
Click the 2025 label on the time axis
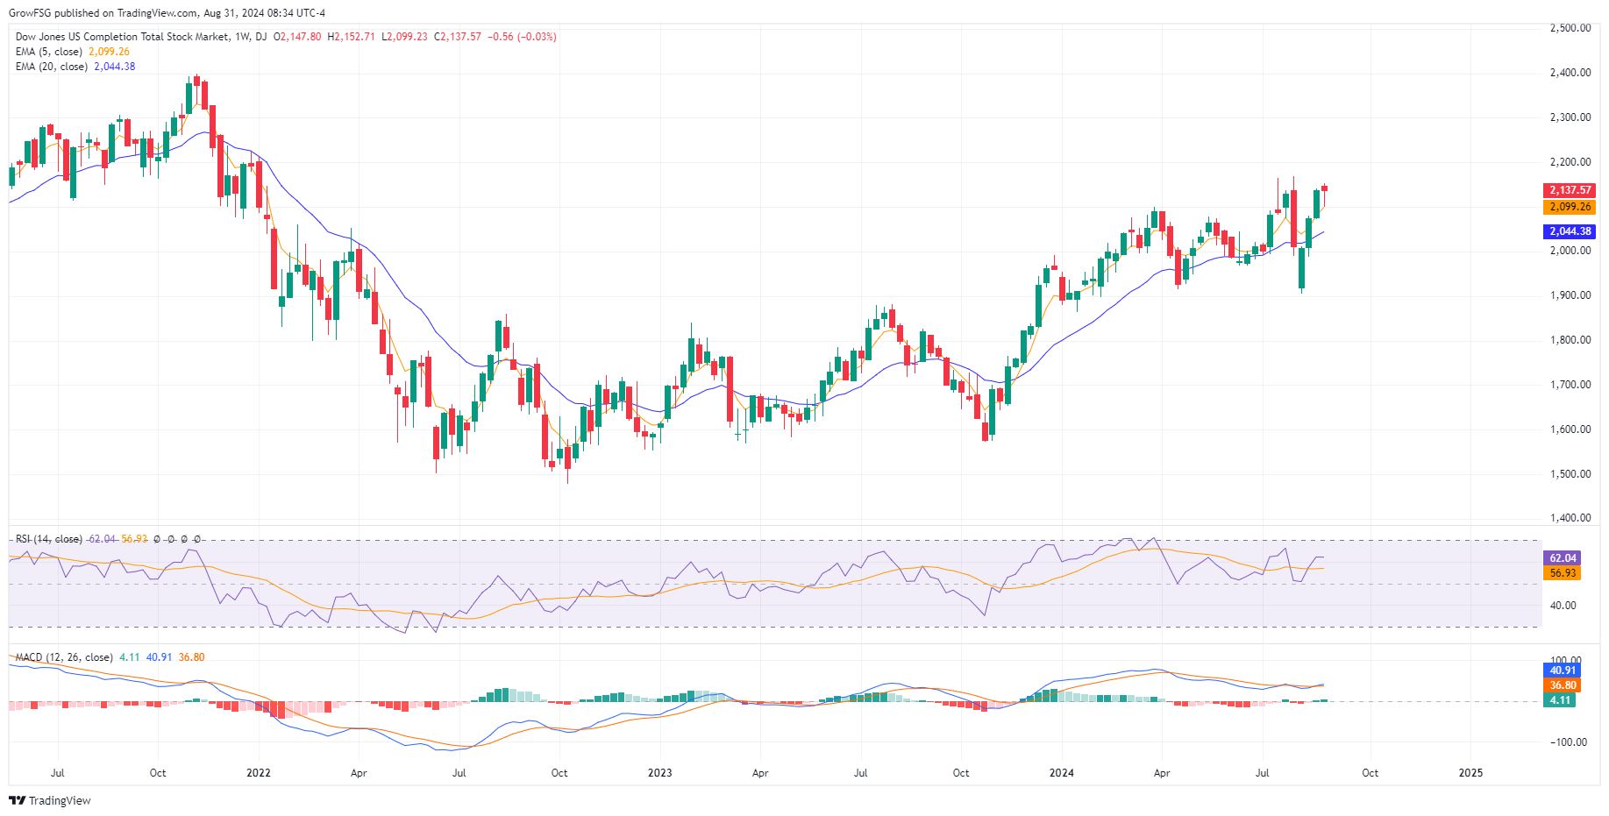tap(1470, 773)
